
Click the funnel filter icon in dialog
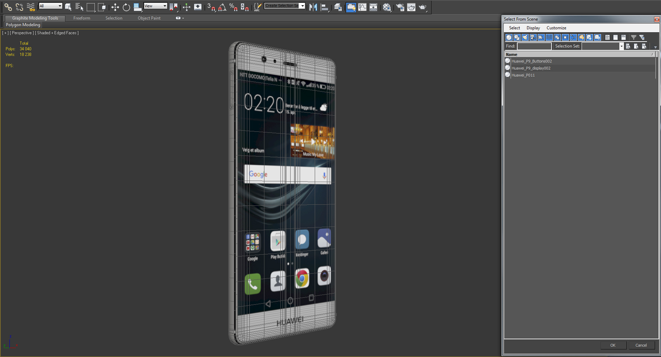point(633,37)
